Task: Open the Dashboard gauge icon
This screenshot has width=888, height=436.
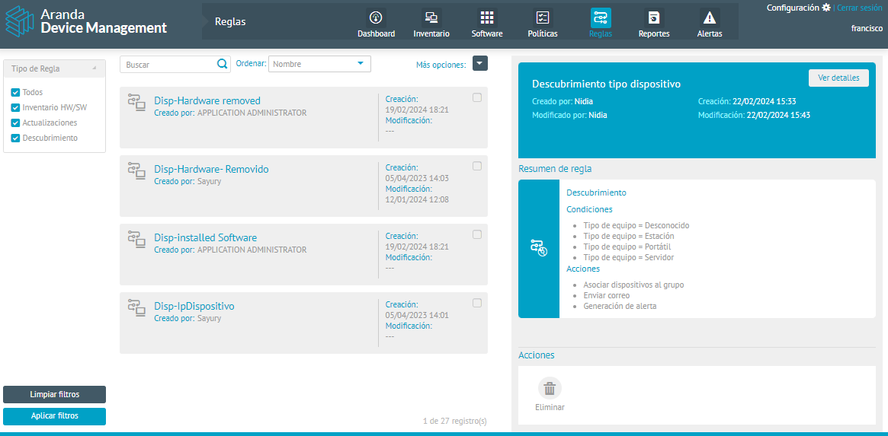Action: tap(376, 18)
